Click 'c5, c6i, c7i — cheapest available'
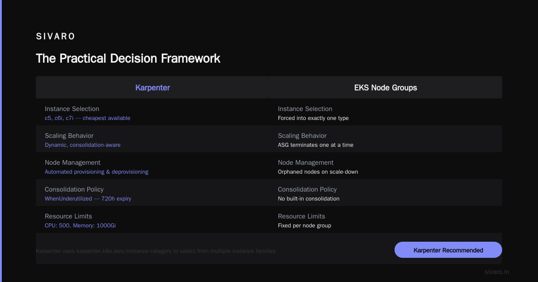This screenshot has height=282, width=538. (x=87, y=118)
